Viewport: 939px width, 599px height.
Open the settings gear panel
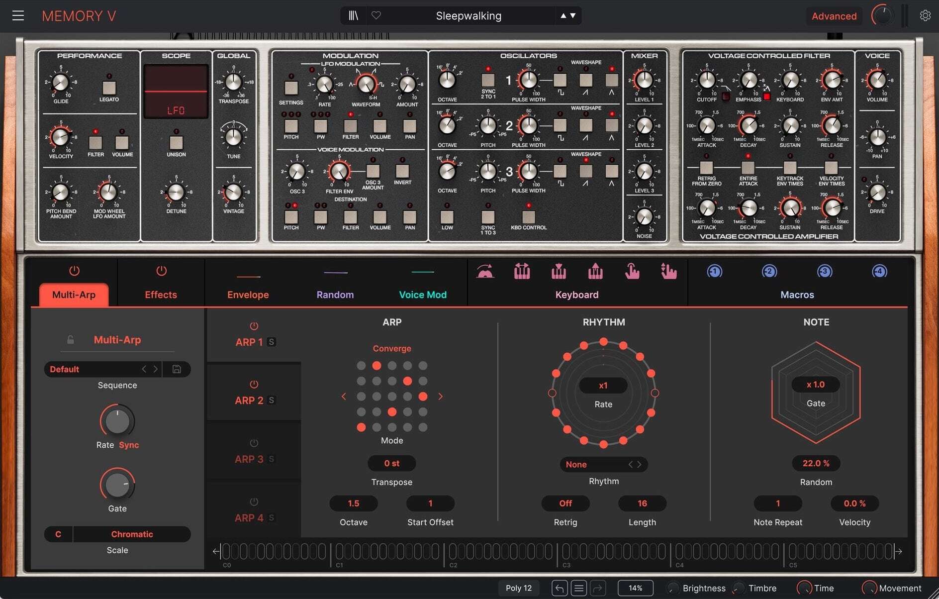(925, 16)
